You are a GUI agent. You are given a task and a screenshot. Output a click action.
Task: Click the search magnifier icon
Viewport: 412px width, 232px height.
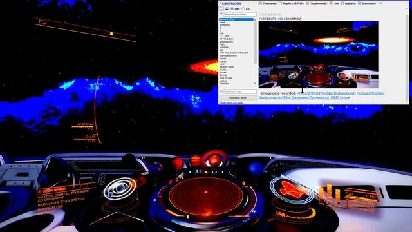[x=221, y=92]
